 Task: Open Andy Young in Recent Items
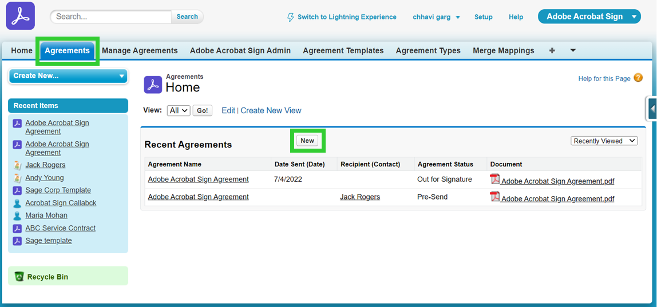tap(45, 178)
